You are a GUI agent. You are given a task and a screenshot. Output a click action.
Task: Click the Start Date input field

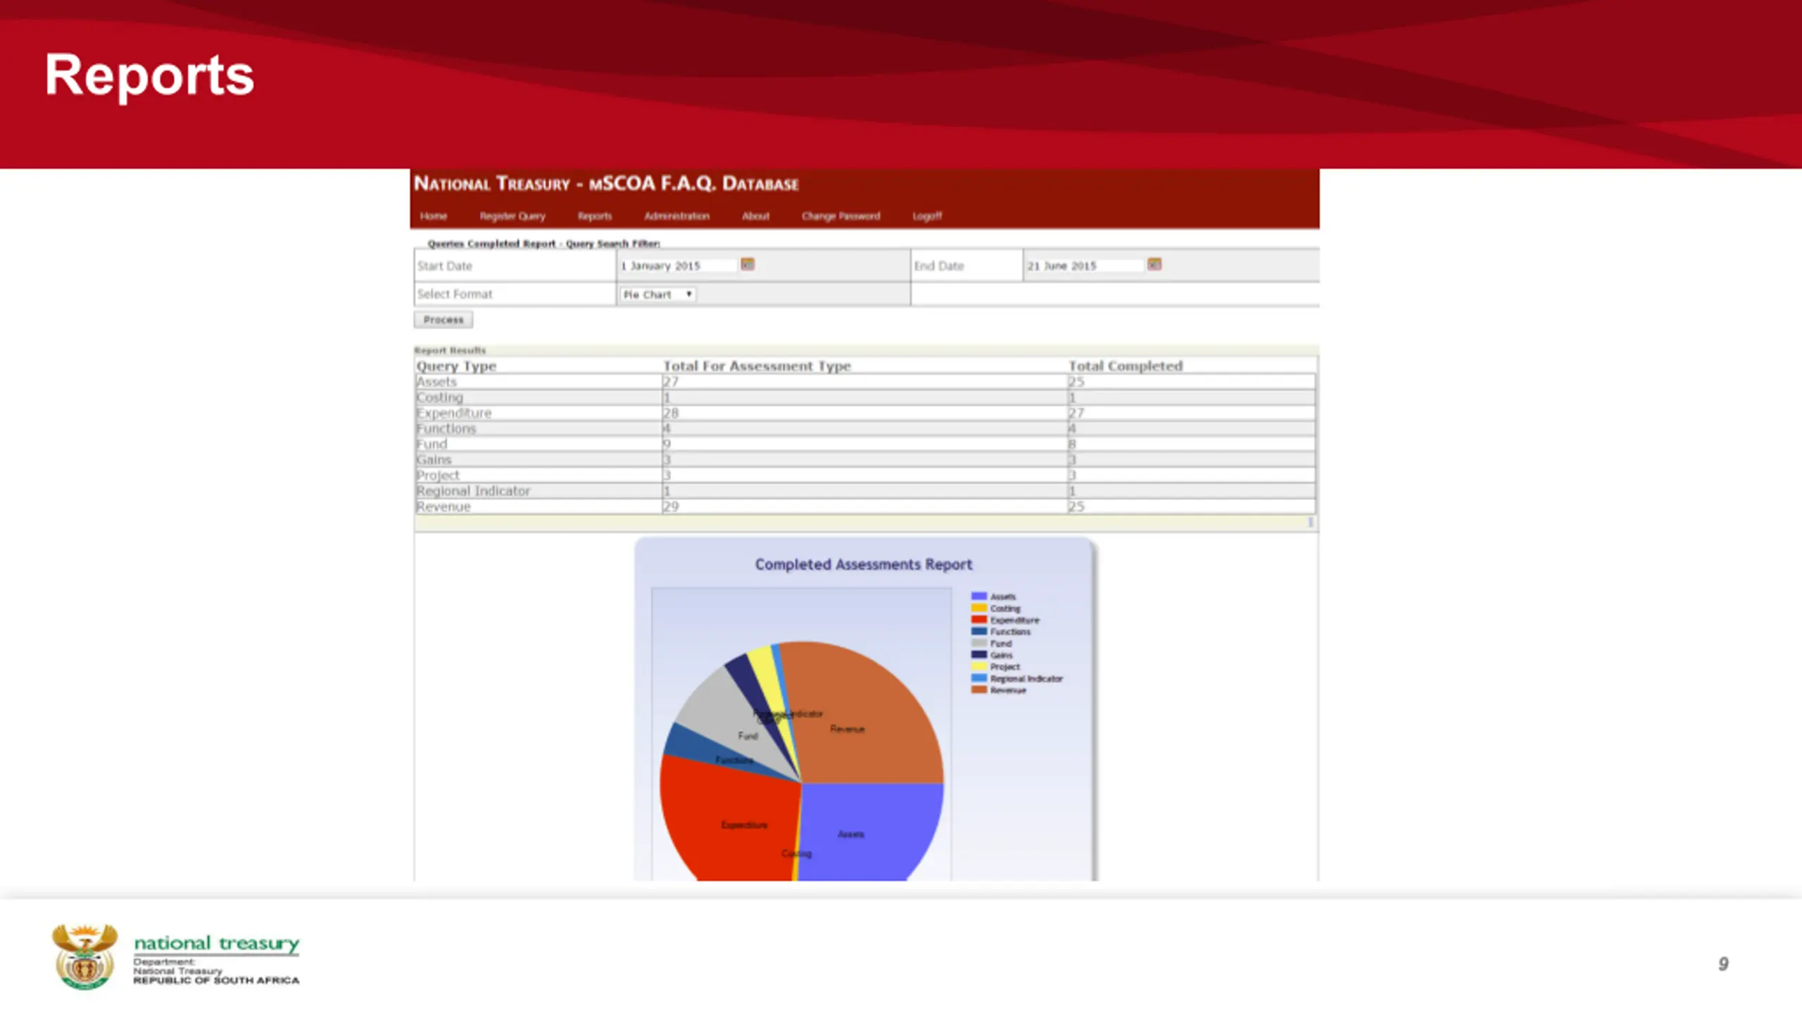677,266
